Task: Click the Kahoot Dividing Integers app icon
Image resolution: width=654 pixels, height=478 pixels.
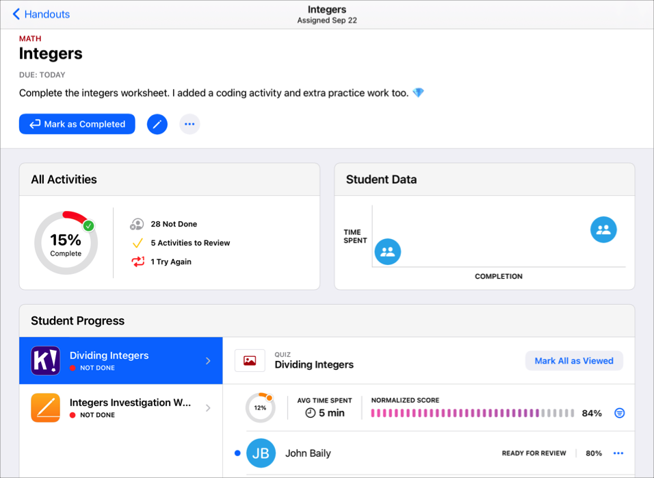Action: (x=45, y=361)
